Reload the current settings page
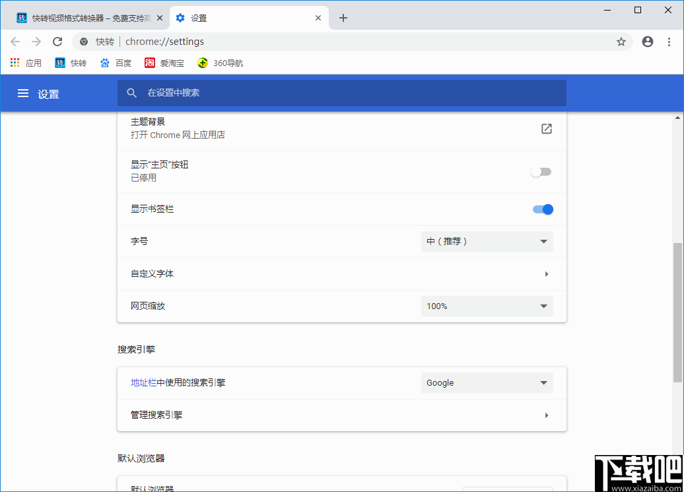This screenshot has width=684, height=492. click(57, 41)
